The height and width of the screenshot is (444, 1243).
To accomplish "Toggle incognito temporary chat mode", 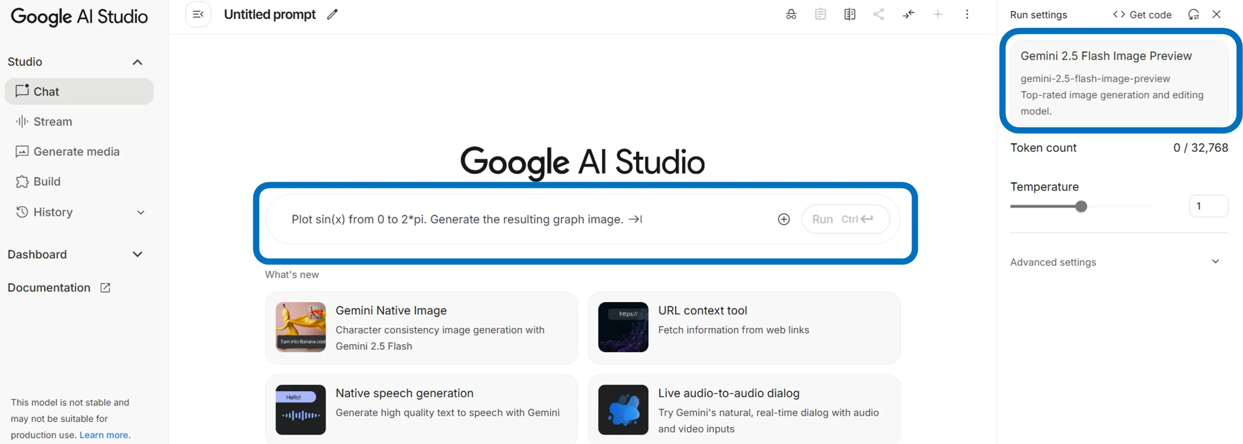I will [791, 15].
